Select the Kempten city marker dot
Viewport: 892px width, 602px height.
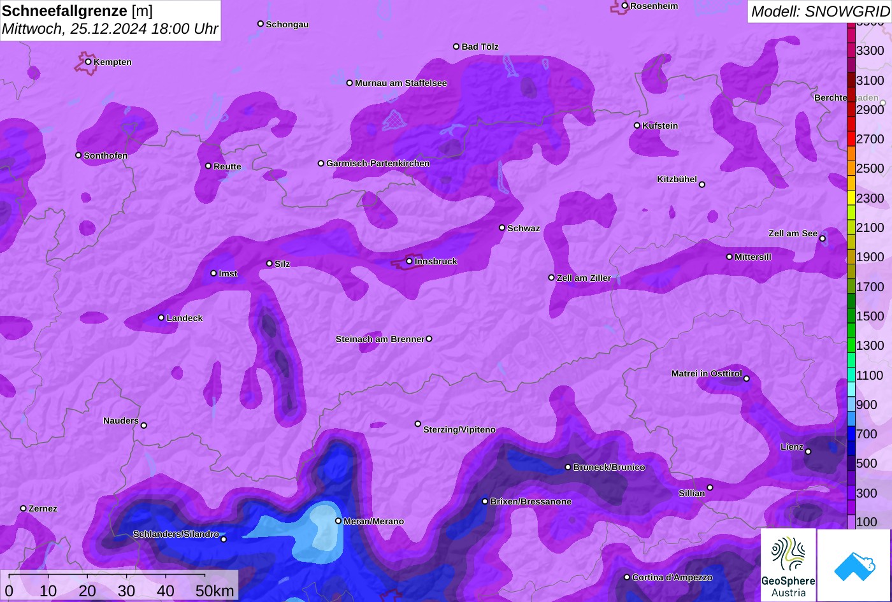pos(88,62)
